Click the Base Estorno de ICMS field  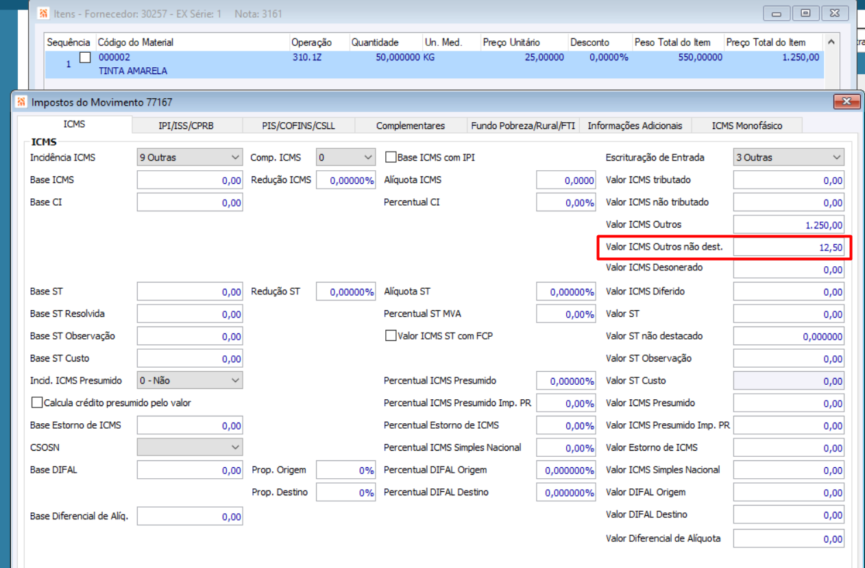(x=190, y=425)
